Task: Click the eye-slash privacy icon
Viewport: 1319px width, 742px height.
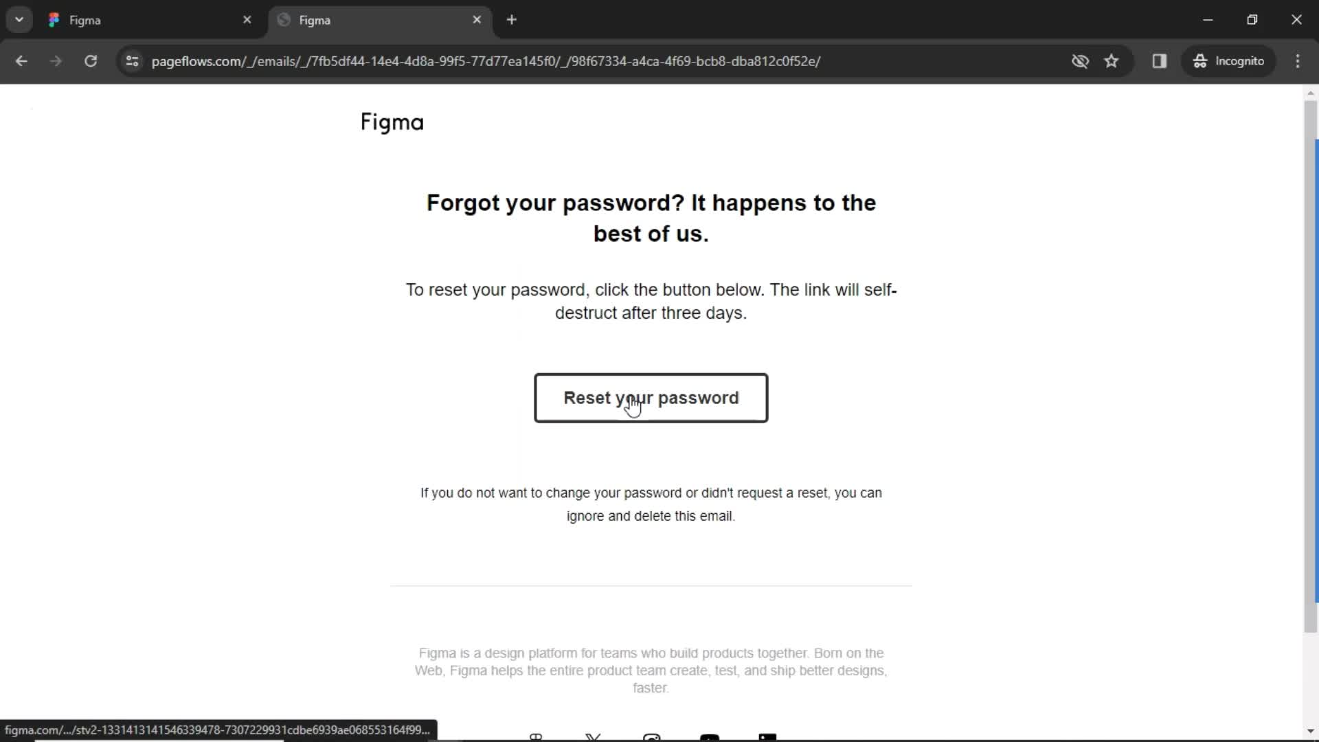Action: pos(1080,60)
